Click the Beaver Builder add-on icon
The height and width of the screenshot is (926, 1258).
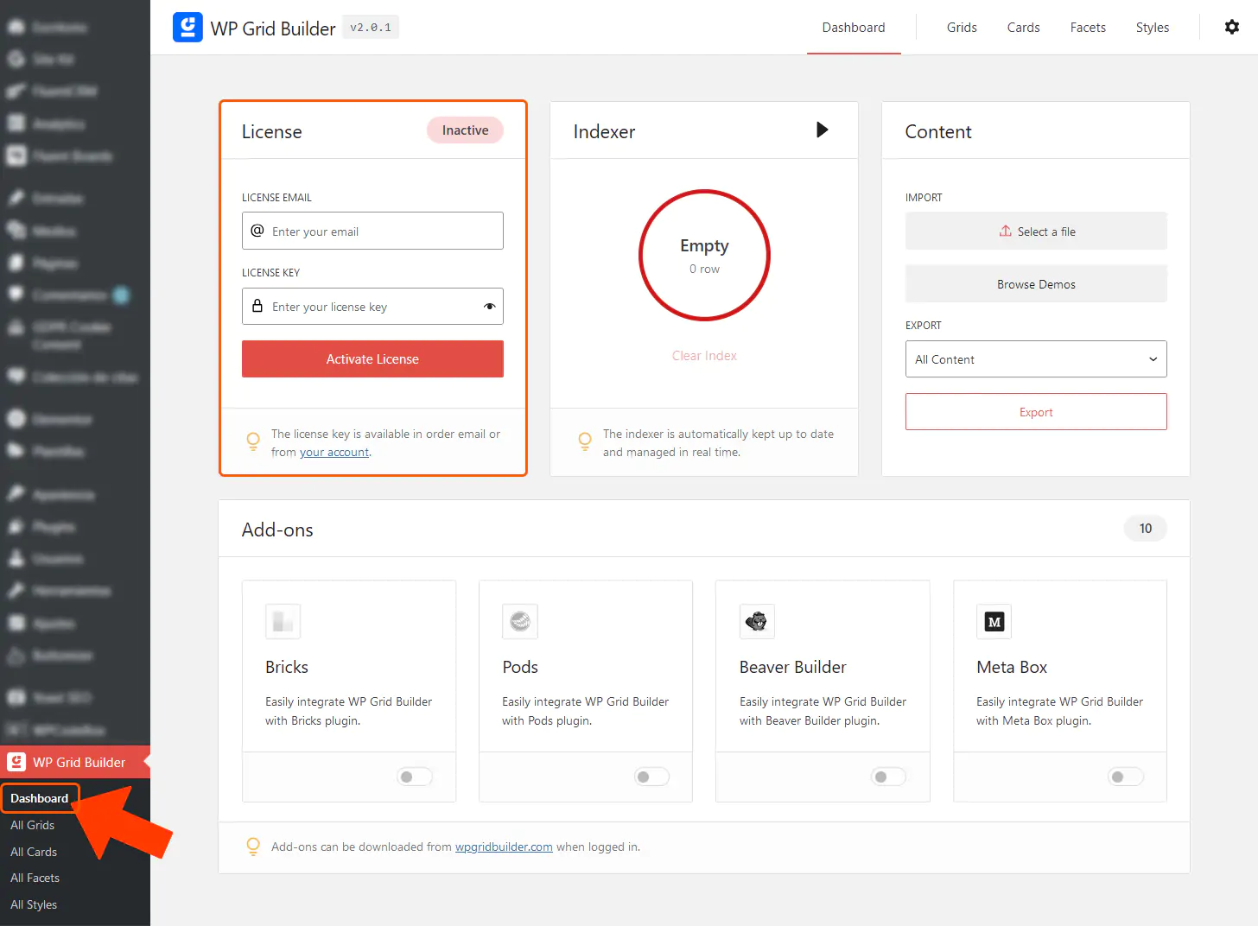tap(757, 621)
